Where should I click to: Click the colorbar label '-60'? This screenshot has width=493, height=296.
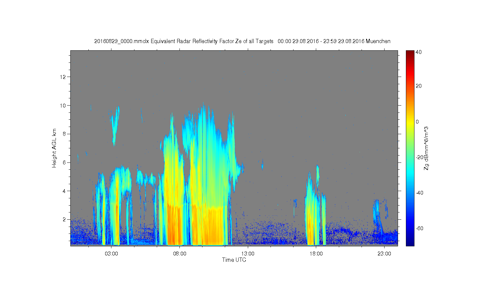pyautogui.click(x=419, y=228)
